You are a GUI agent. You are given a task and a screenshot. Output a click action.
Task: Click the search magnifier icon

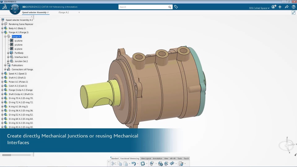[x=170, y=7]
